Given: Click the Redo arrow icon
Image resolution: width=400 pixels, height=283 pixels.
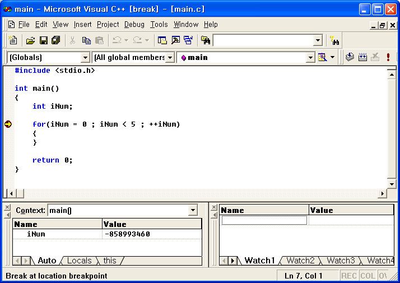Looking at the screenshot, I should click(x=137, y=40).
